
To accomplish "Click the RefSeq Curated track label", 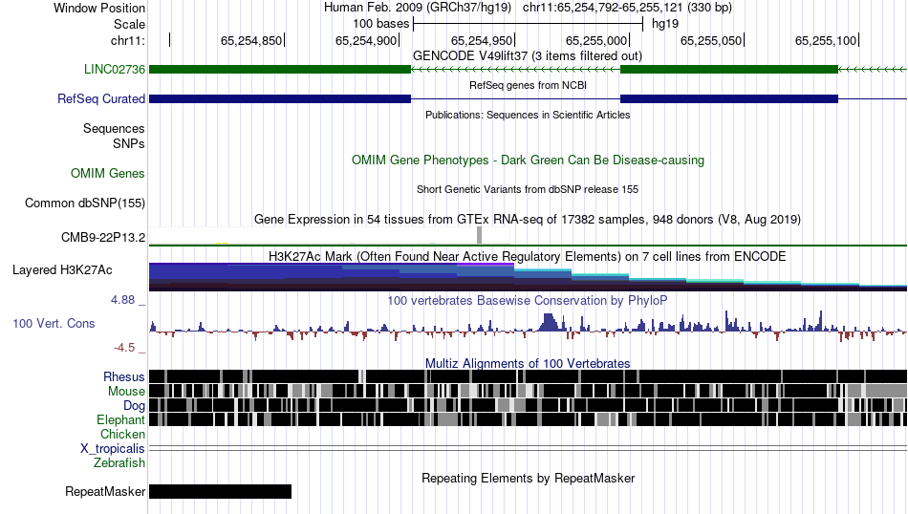I will (100, 99).
